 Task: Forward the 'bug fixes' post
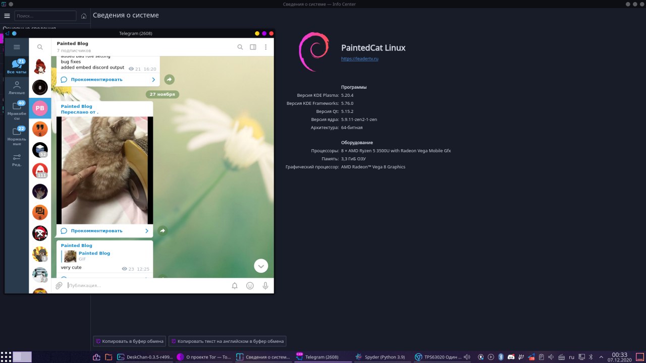tap(170, 79)
